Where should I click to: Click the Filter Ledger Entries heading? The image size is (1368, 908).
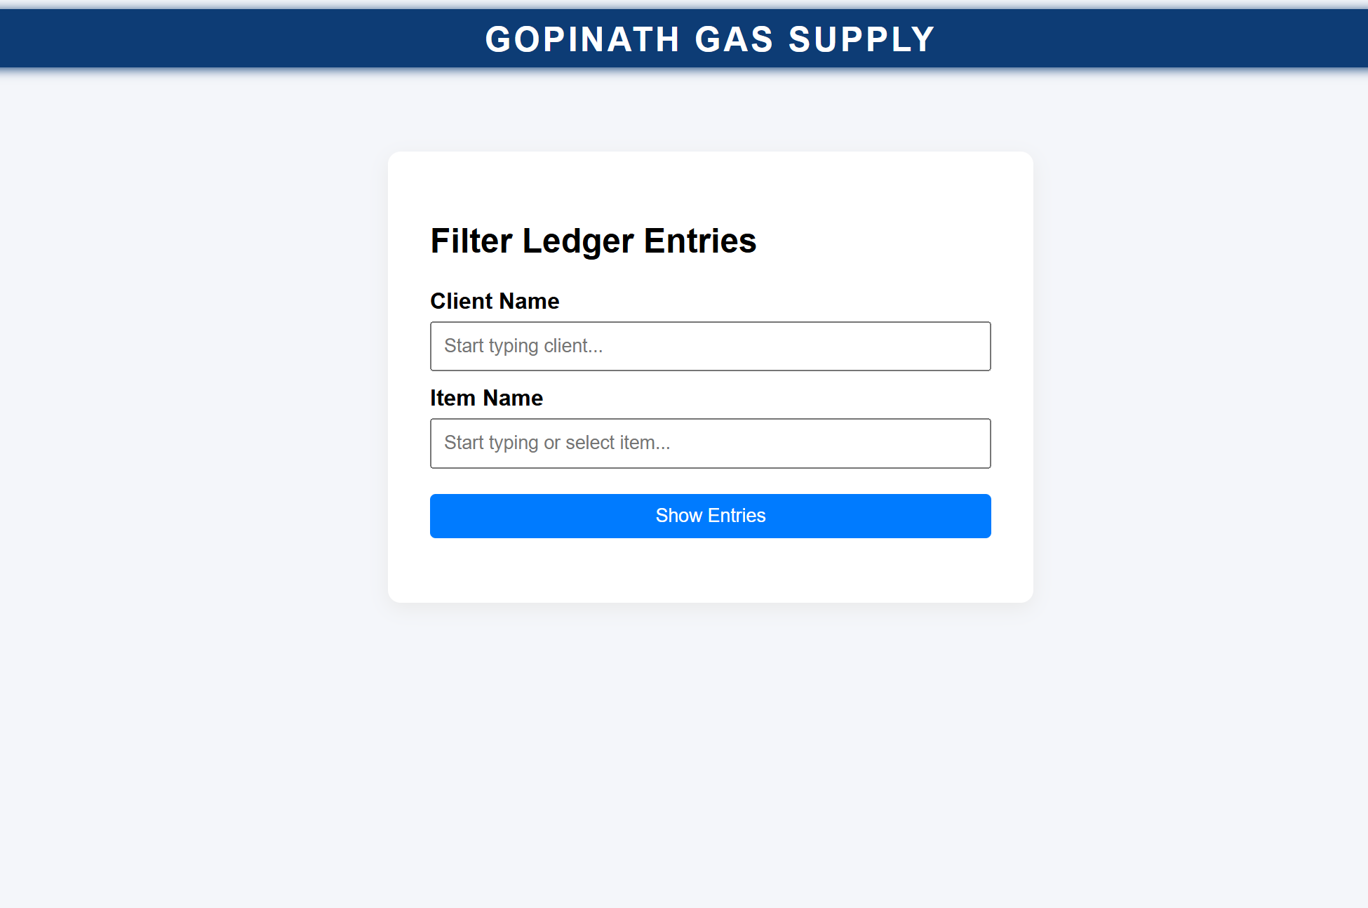pos(593,241)
